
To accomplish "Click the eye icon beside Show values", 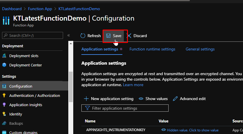I will pos(141,99).
